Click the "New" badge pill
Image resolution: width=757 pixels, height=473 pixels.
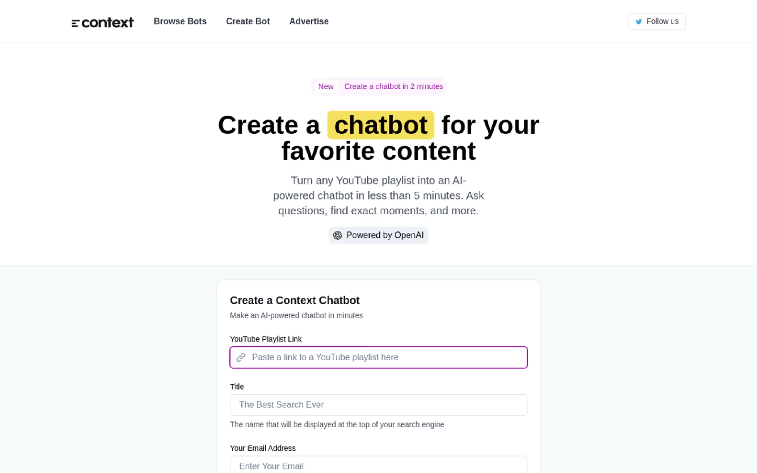point(326,86)
